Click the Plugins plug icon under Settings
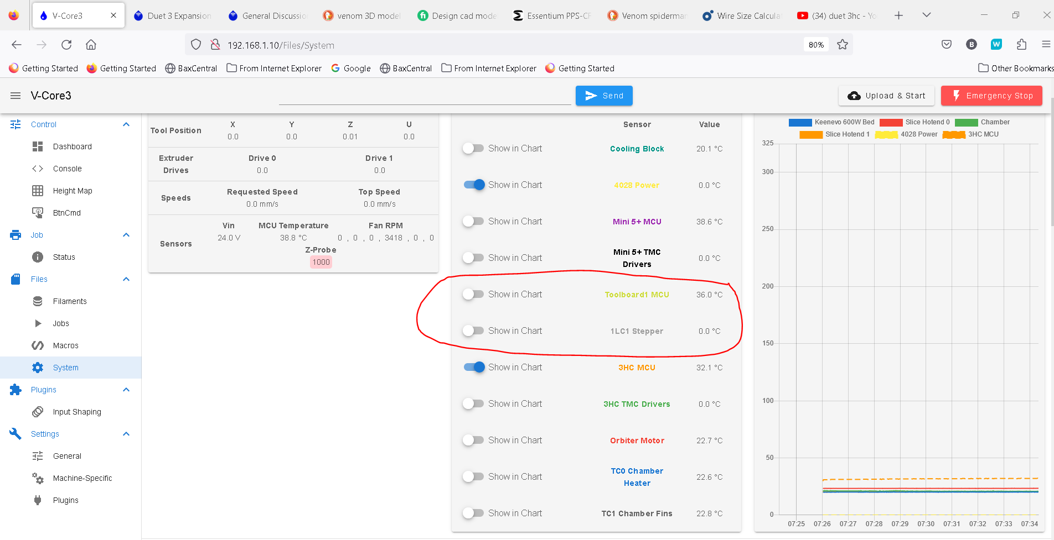The image size is (1054, 540). (x=38, y=500)
